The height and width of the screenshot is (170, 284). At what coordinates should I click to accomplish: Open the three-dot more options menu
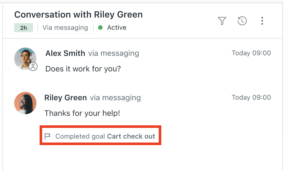262,21
